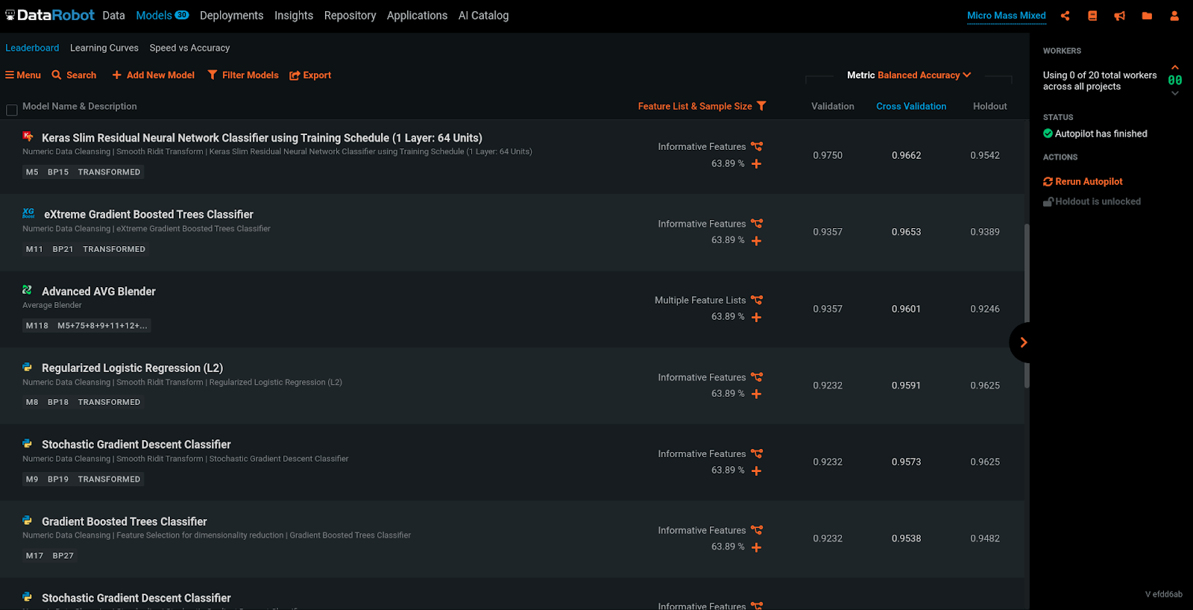Click the leaderboard vertical scrollbar

click(x=1027, y=306)
